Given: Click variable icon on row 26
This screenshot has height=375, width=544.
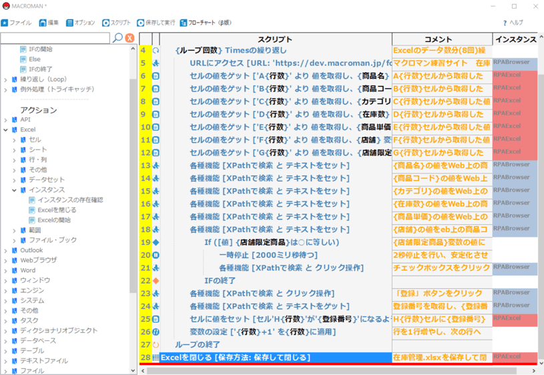Looking at the screenshot, I should click(x=156, y=332).
